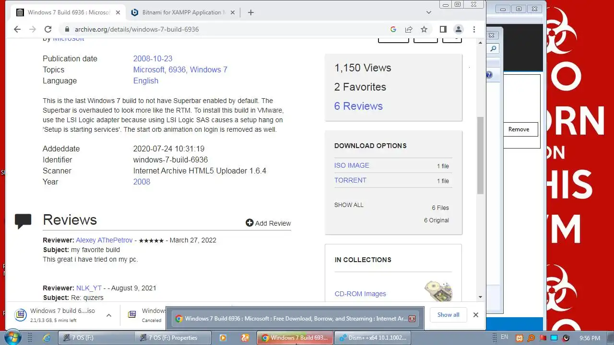Bookmark this page with the star
The width and height of the screenshot is (614, 345).
point(424,29)
